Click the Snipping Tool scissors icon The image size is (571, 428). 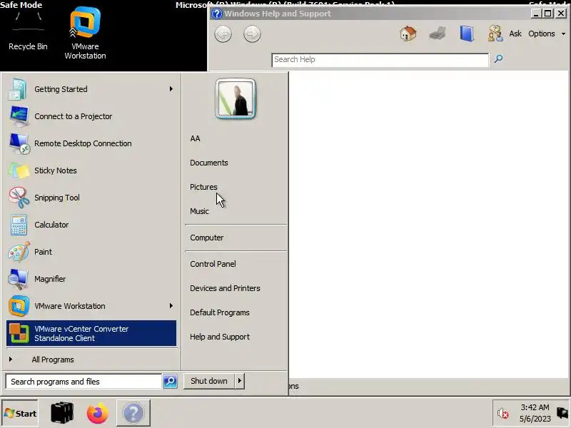[x=19, y=198]
